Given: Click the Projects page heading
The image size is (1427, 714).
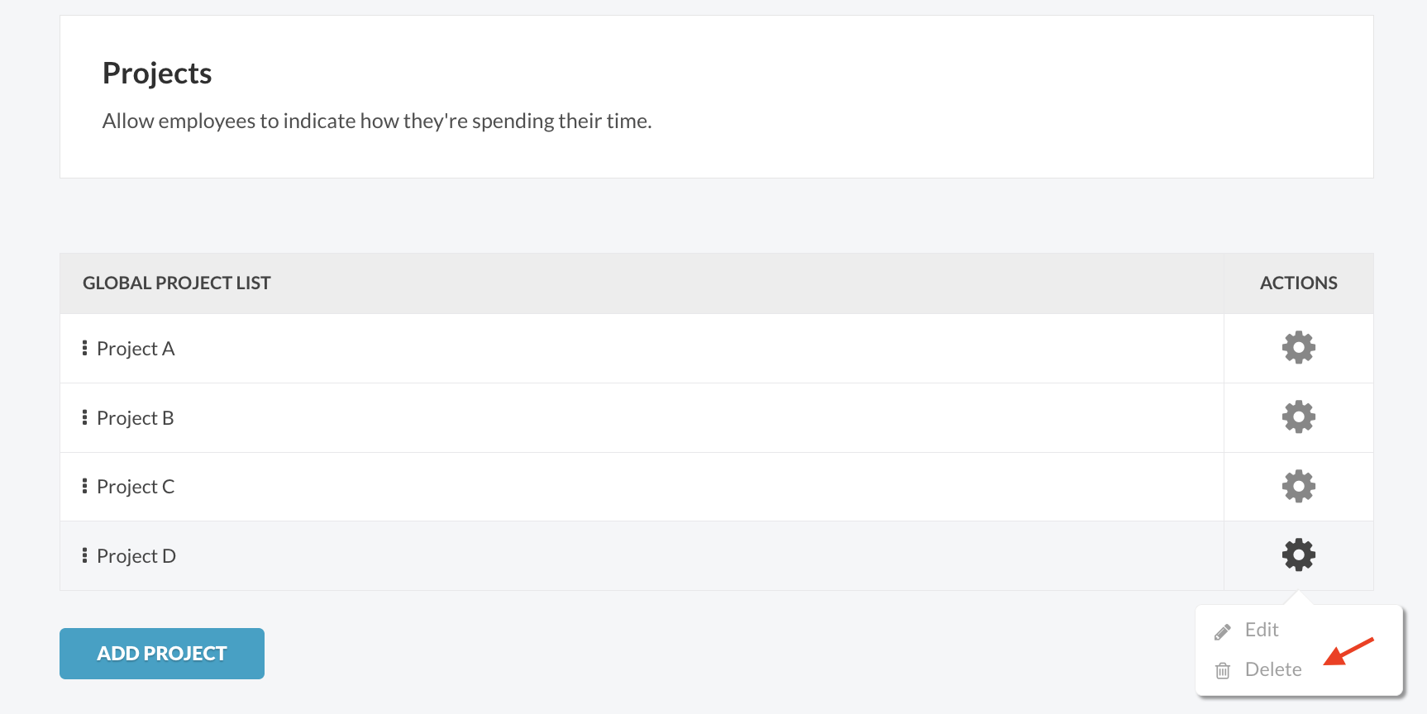Looking at the screenshot, I should pos(157,74).
